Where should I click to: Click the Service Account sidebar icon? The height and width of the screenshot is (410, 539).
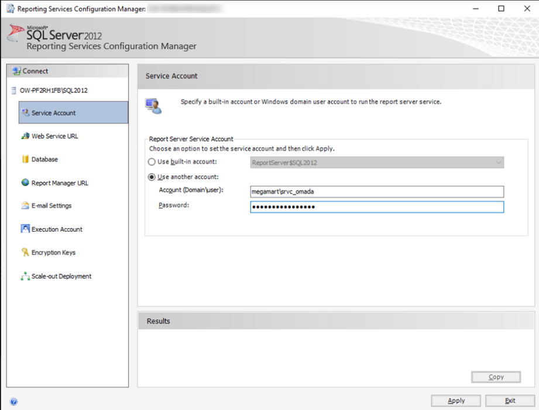25,112
